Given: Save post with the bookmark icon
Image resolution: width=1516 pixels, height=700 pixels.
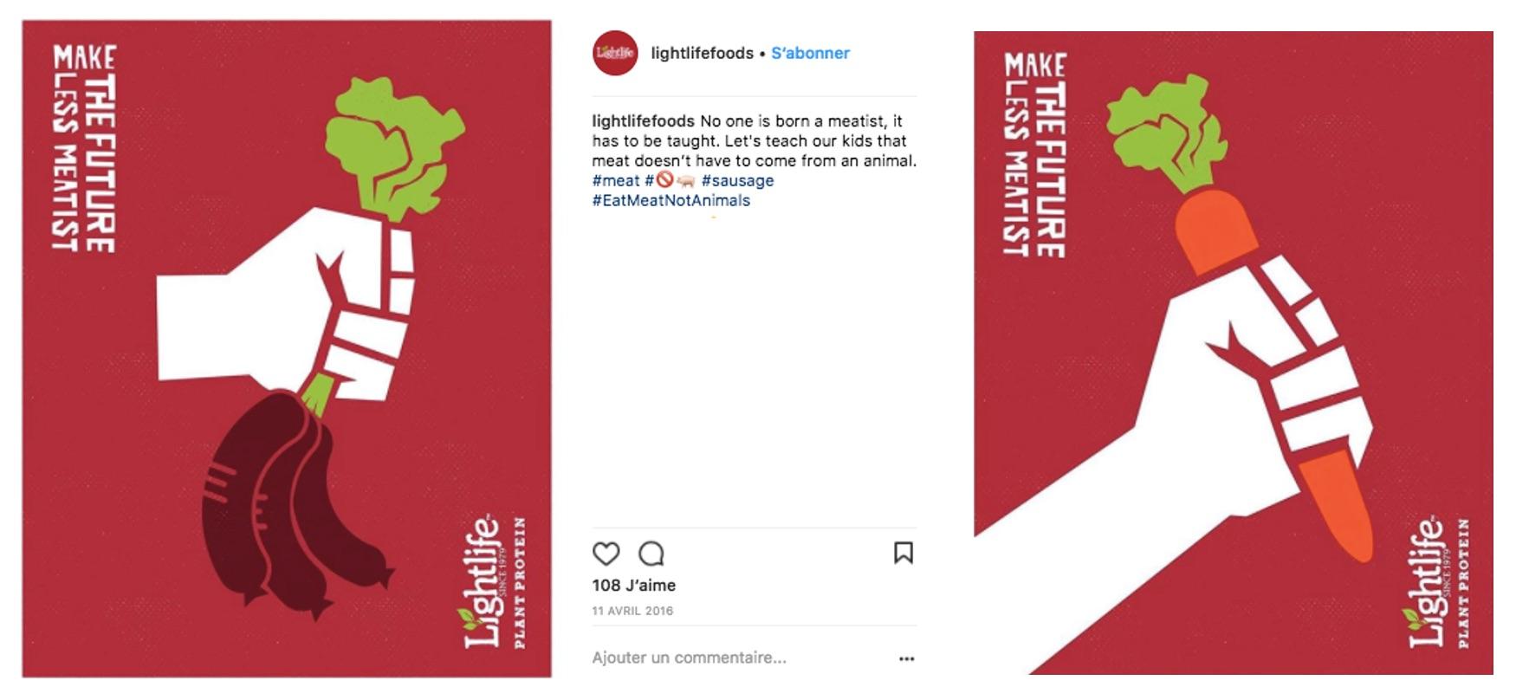Looking at the screenshot, I should (x=904, y=553).
